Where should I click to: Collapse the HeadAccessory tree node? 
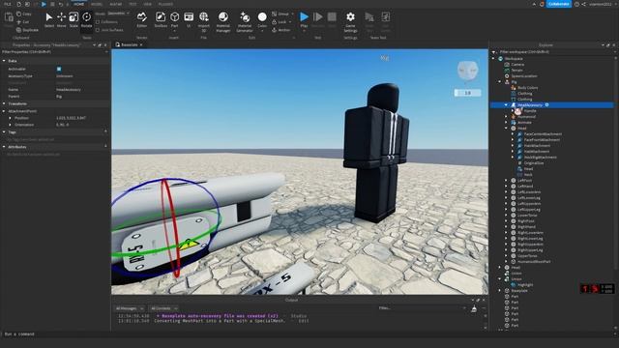[x=506, y=105]
